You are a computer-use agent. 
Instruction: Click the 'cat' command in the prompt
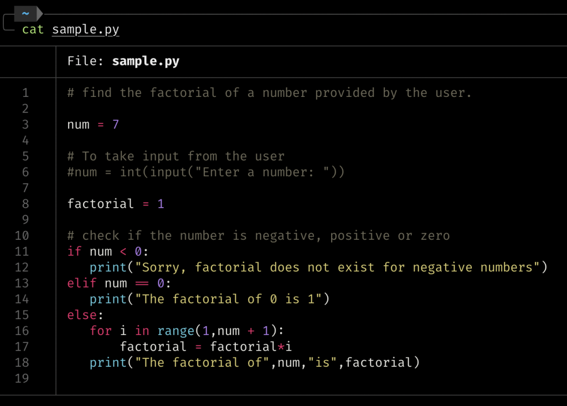point(33,29)
